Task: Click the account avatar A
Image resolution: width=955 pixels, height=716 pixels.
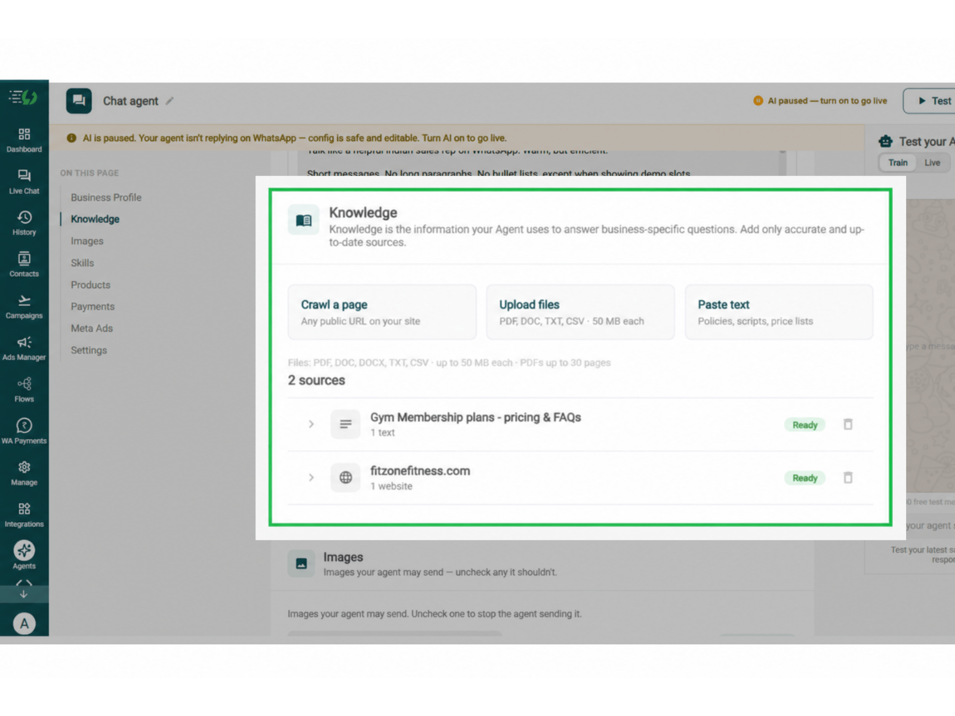Action: coord(24,624)
